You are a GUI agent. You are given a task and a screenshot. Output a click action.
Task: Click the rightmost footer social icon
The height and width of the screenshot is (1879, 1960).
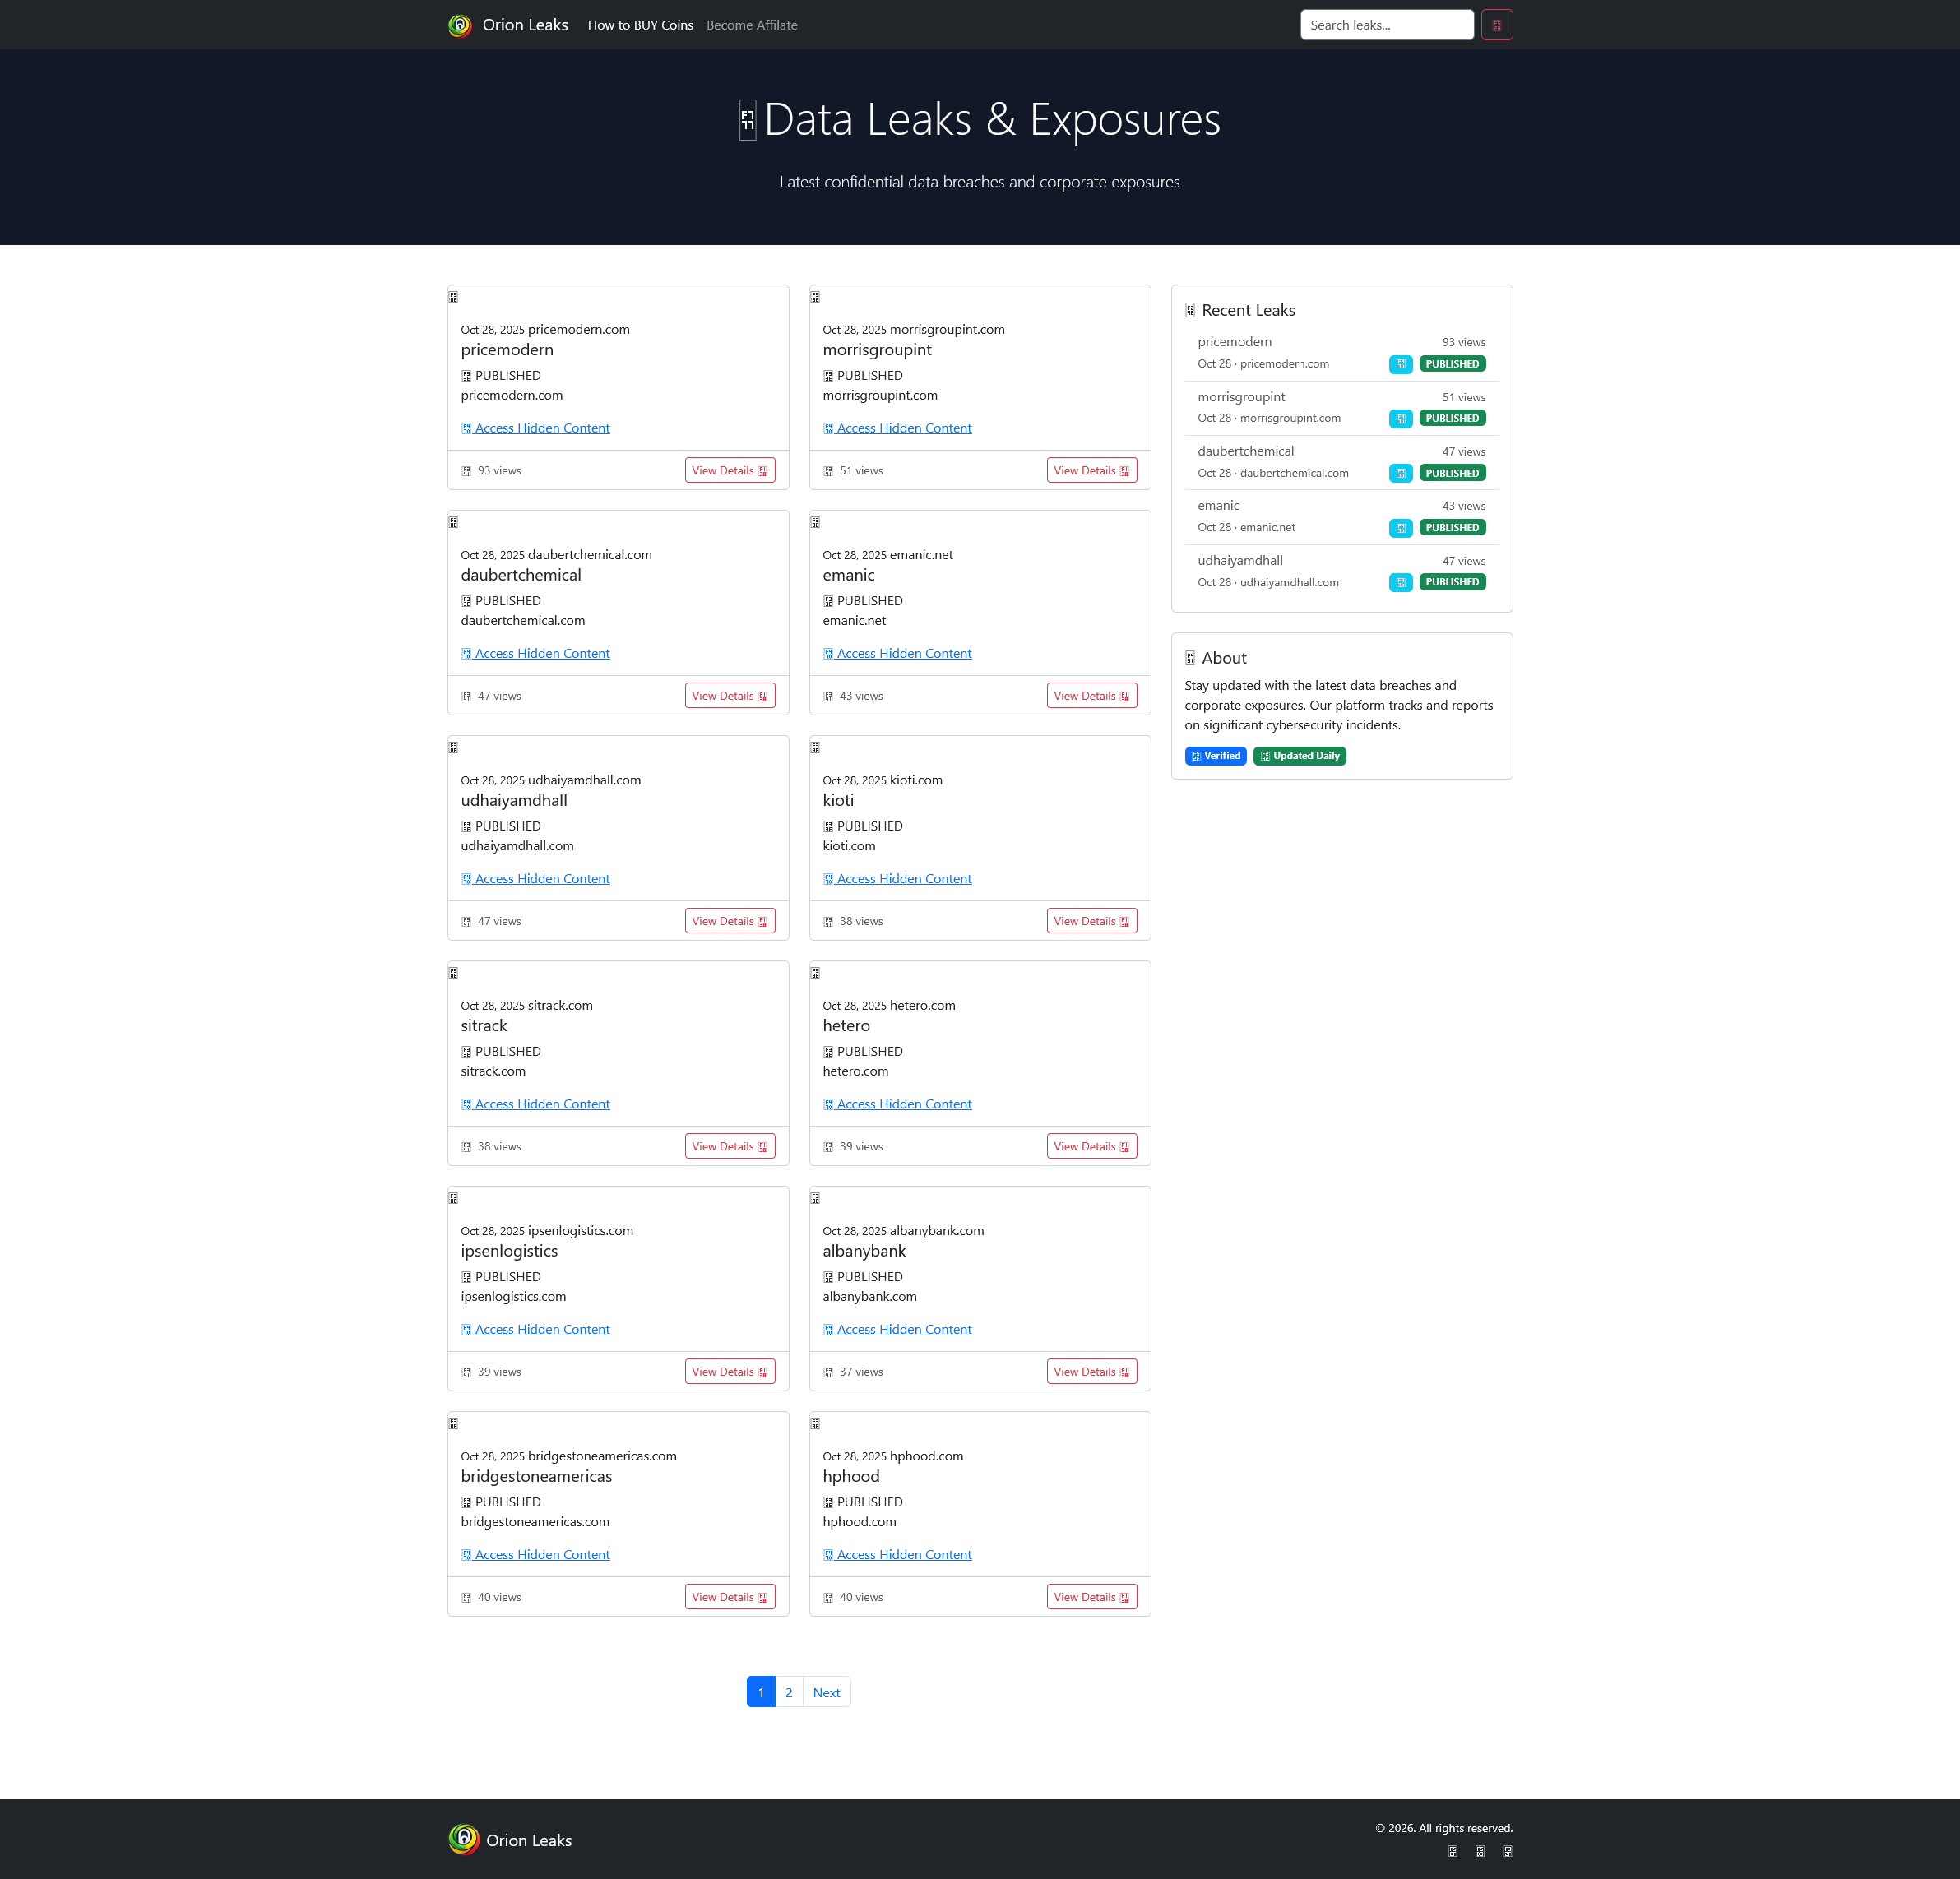(x=1507, y=1851)
